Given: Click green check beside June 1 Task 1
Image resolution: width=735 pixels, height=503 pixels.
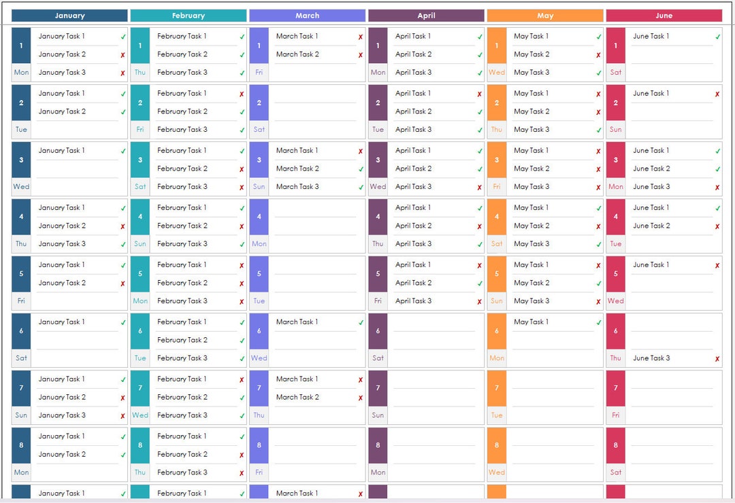Looking at the screenshot, I should click(x=718, y=37).
